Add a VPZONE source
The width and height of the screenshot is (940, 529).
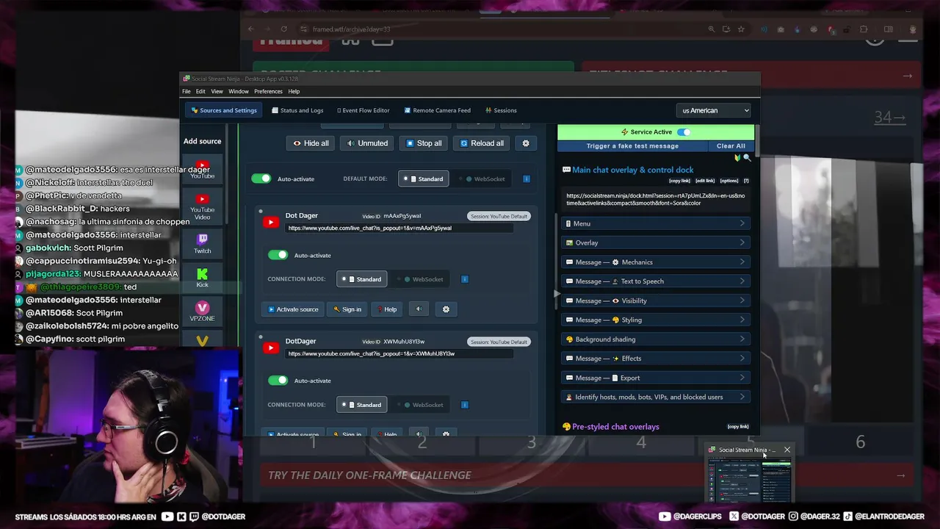(x=202, y=312)
